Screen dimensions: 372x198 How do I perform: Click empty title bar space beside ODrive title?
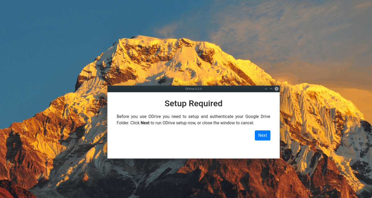tap(149, 89)
